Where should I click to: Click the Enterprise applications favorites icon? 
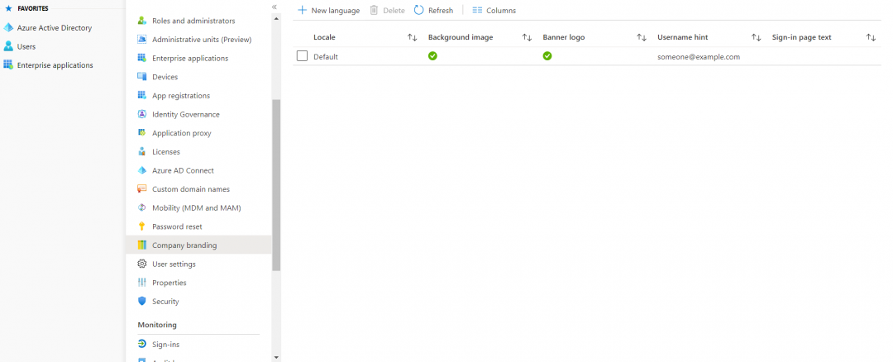point(8,65)
